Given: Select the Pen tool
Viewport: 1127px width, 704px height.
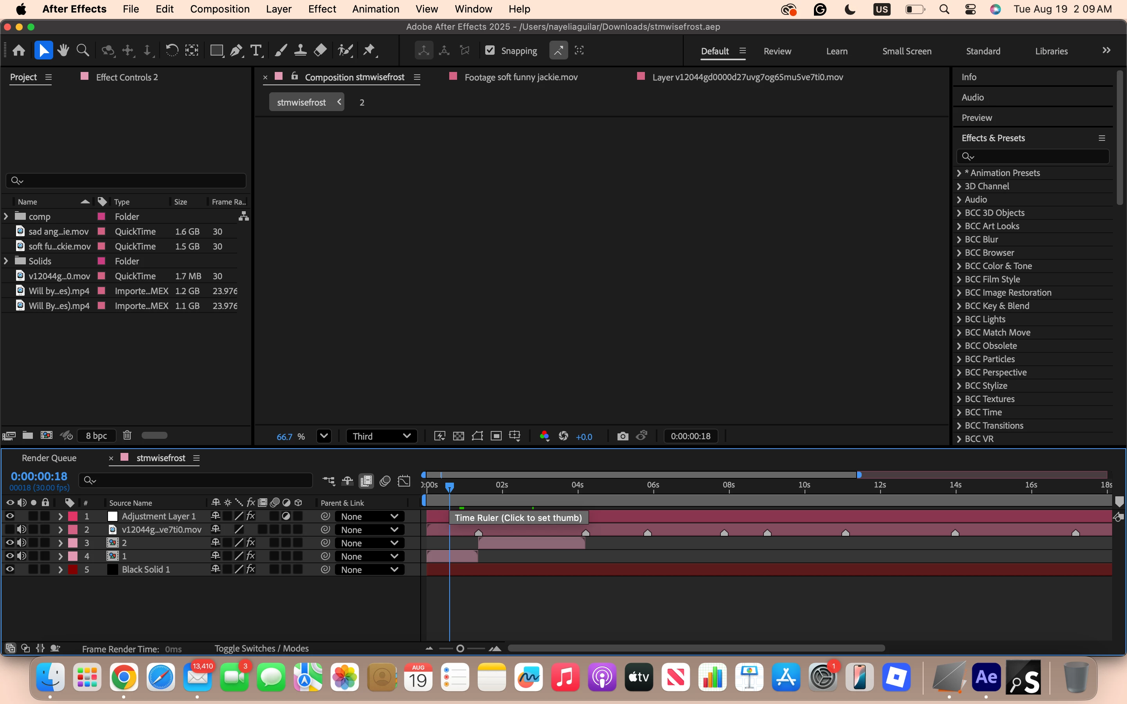Looking at the screenshot, I should [x=236, y=50].
